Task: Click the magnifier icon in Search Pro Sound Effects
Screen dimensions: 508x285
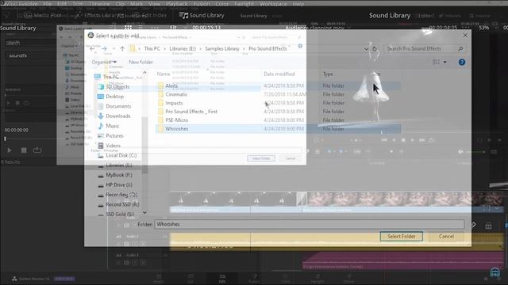Action: (460, 48)
